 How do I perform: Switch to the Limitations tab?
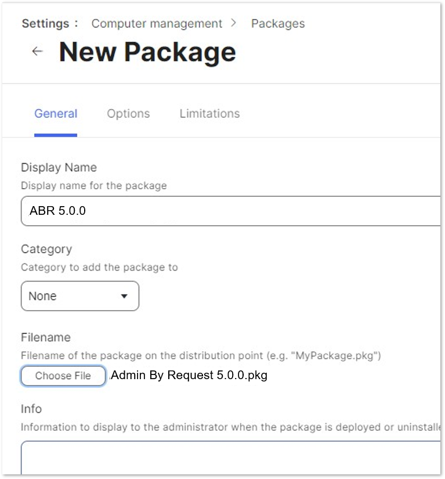209,114
